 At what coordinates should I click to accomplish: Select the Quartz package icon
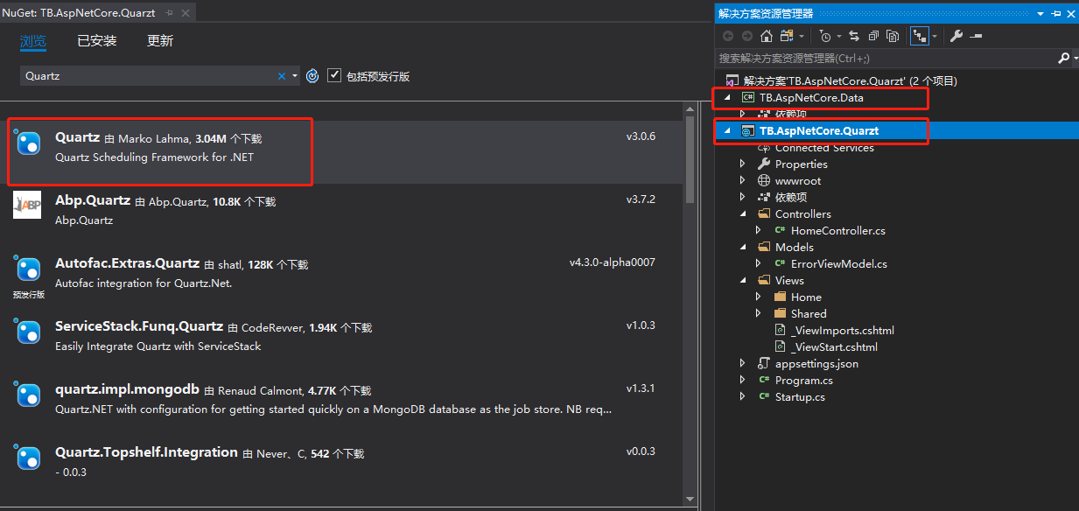coord(29,143)
